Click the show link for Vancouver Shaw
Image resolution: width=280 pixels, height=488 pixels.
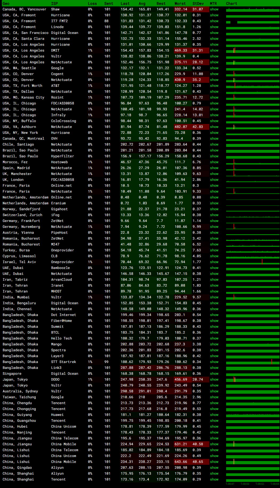[214, 9]
